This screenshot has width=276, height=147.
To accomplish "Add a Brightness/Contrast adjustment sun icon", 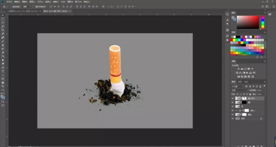I will pyautogui.click(x=238, y=69).
